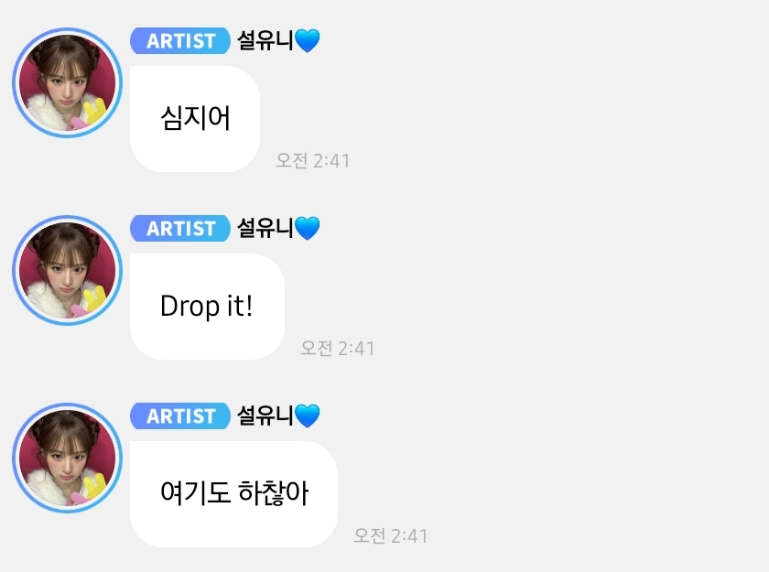769x572 pixels.
Task: Click the blue heart above the 여기도 하찮아 message
Action: coord(308,416)
